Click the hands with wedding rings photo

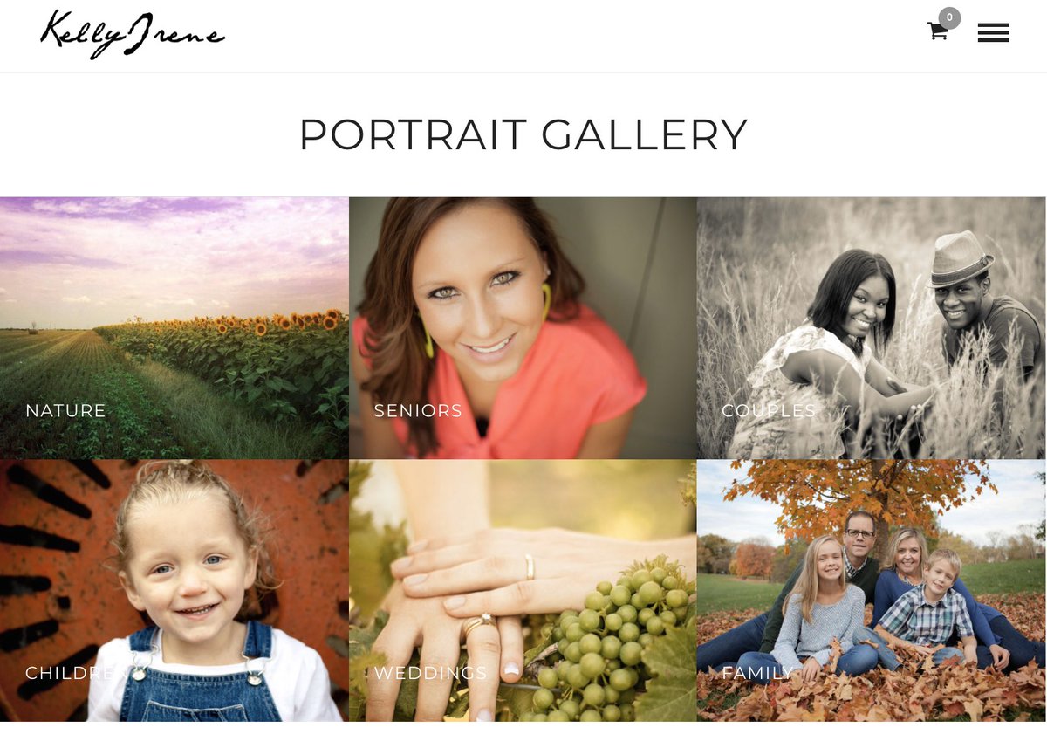523,591
